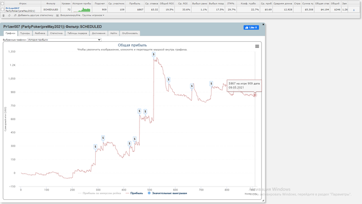
Task: Sort by the Уровень column header
Action: point(66,4)
